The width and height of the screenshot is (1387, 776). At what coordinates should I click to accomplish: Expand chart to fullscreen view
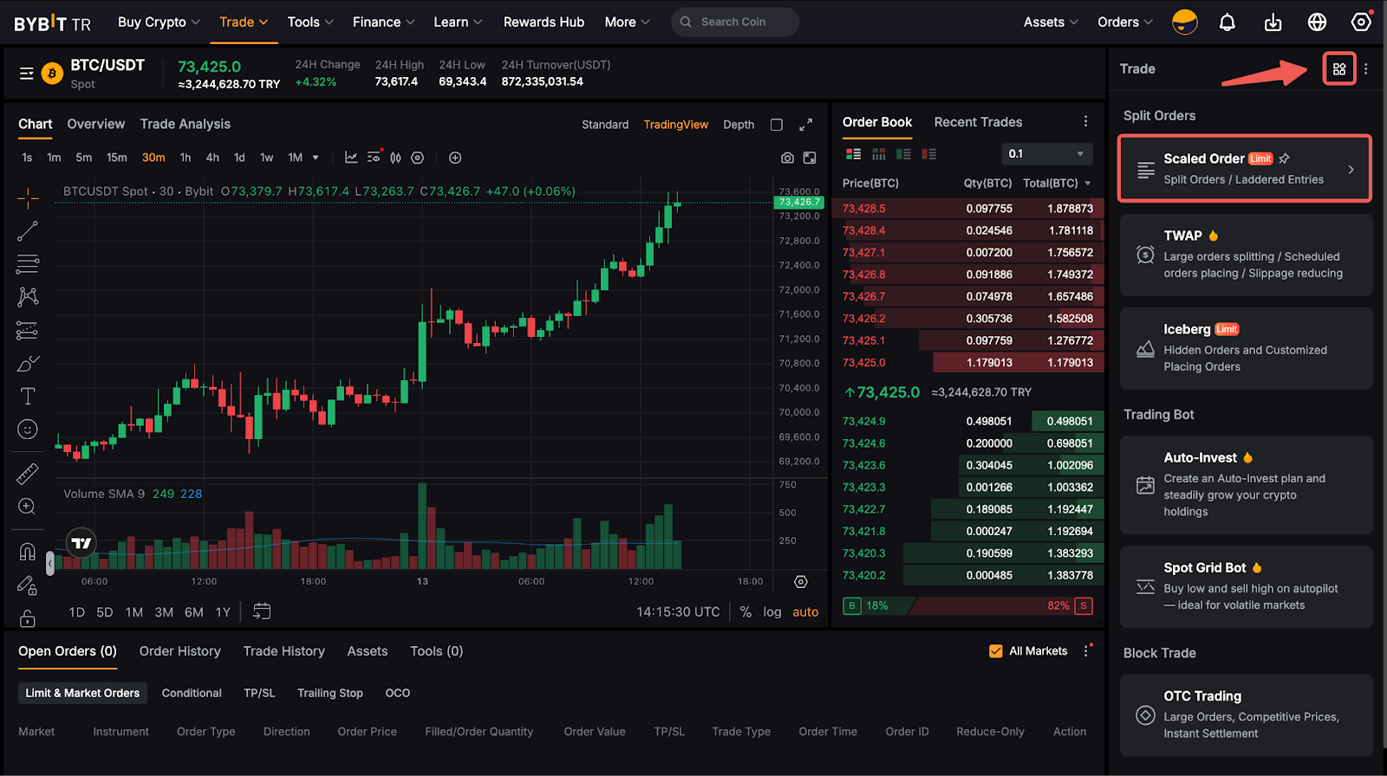tap(805, 125)
